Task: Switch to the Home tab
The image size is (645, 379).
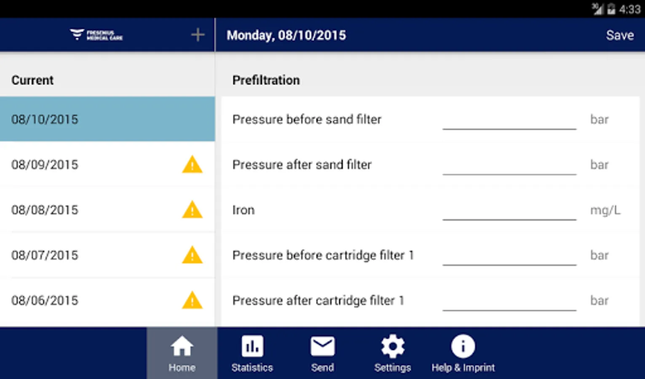Action: pyautogui.click(x=182, y=354)
